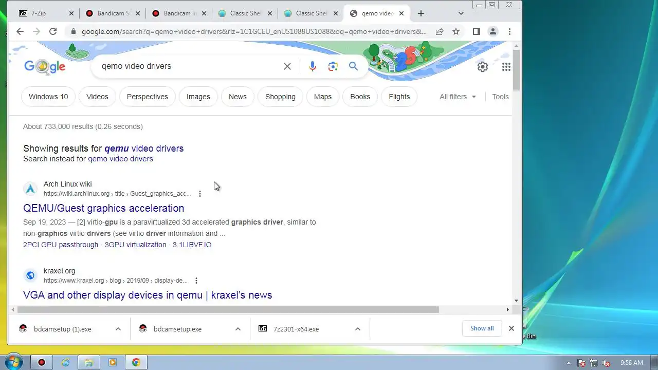This screenshot has height=370, width=658.
Task: Bookmark this page with the star icon
Action: coord(456,31)
